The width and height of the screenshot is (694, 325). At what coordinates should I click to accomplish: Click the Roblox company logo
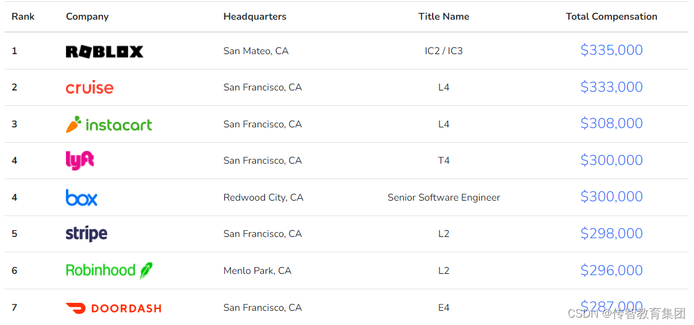click(x=104, y=52)
